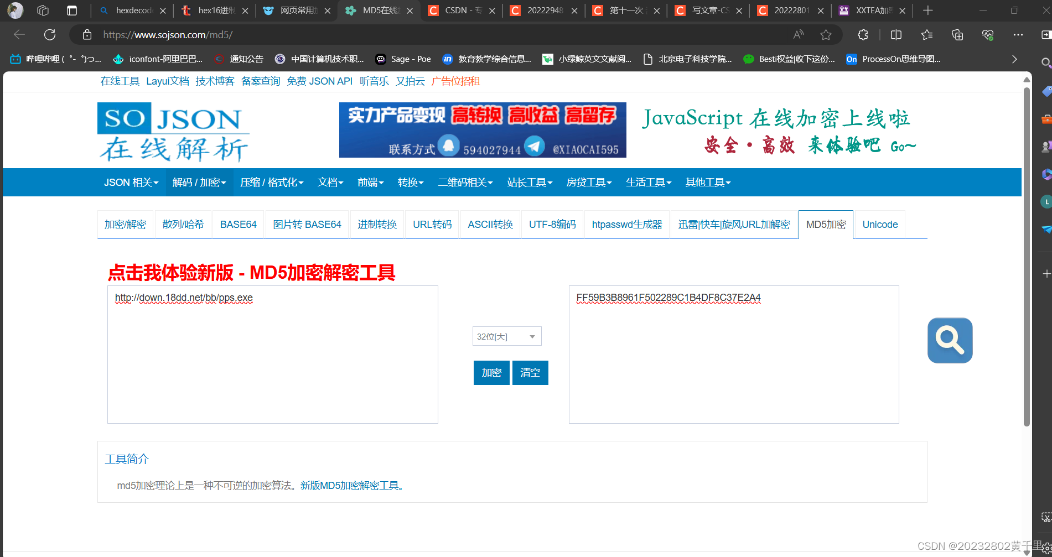Click the 在线工具 top link

pyautogui.click(x=120, y=81)
